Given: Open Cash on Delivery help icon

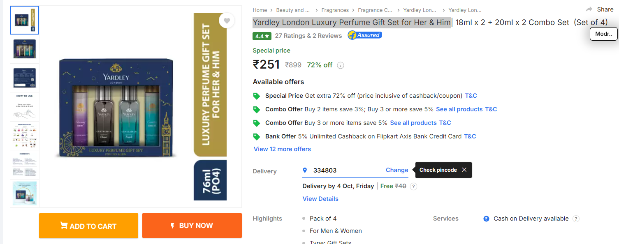Looking at the screenshot, I should pyautogui.click(x=576, y=219).
